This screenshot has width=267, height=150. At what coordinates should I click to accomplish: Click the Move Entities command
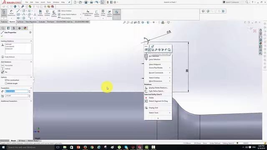64,18
